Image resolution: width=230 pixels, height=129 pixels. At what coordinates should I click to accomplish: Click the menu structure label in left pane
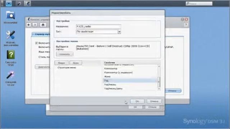67,68
